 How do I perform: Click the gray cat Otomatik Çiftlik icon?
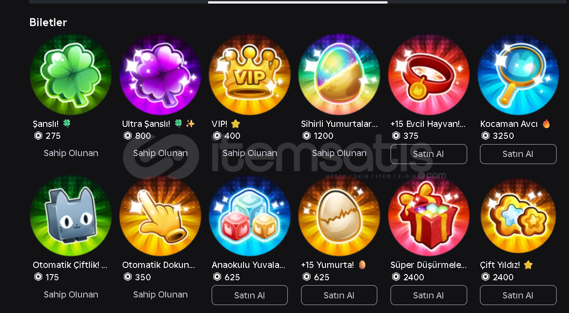[71, 216]
